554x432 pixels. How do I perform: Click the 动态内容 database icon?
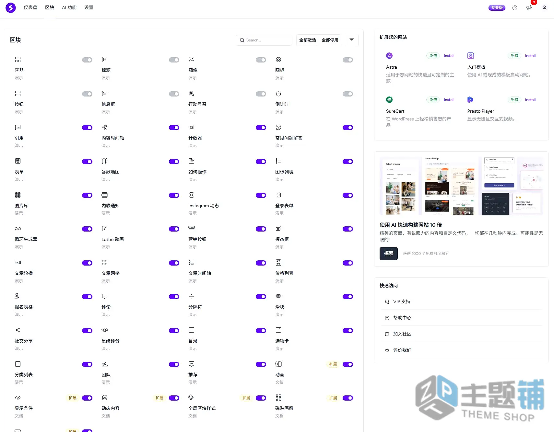(105, 398)
